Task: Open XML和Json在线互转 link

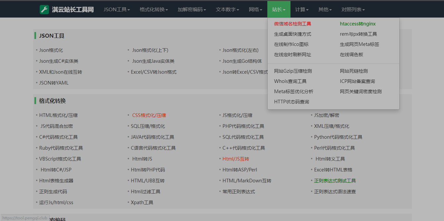Action: (61, 72)
